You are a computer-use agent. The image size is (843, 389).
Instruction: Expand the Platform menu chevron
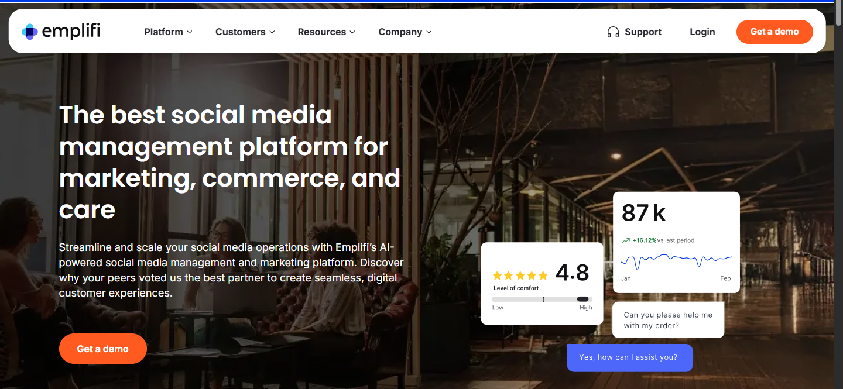click(190, 32)
